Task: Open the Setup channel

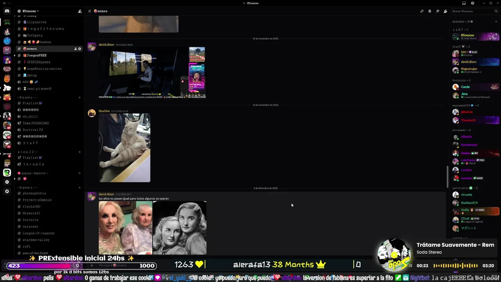Action: pyautogui.click(x=49, y=75)
